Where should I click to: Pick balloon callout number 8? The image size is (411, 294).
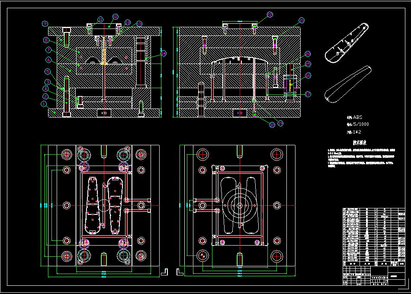coord(47,40)
